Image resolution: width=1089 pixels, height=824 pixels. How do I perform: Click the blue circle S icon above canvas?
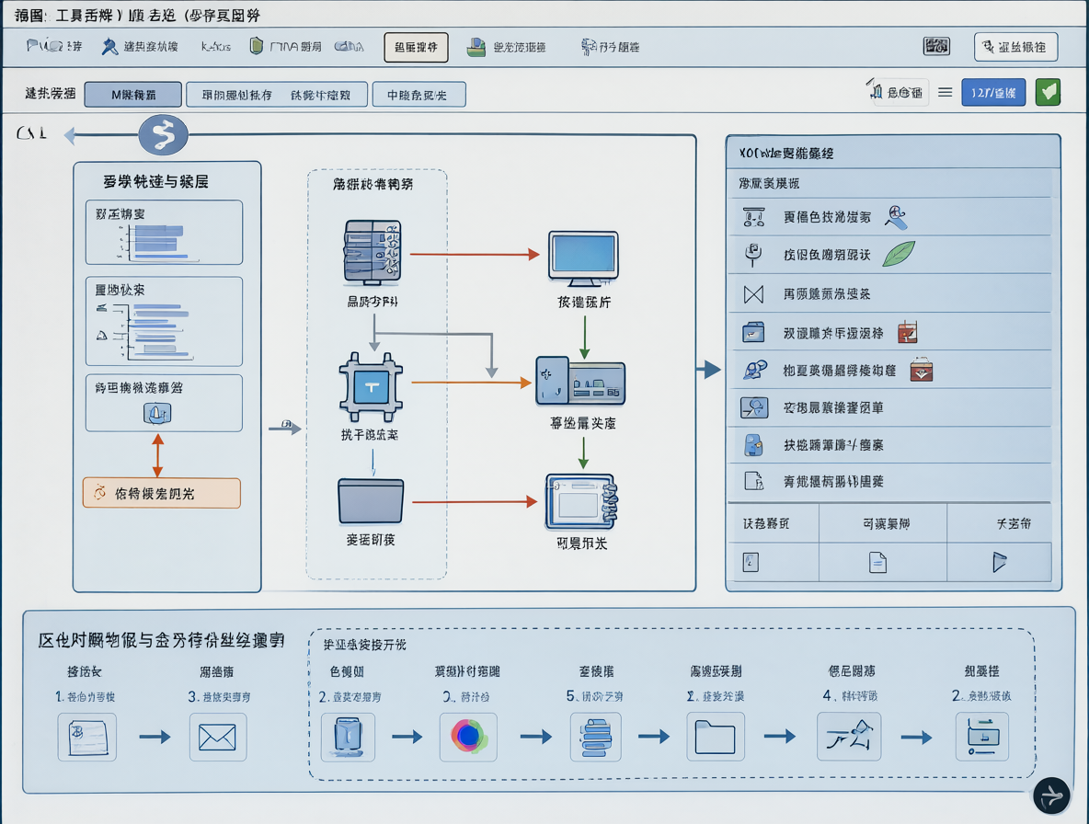point(163,134)
